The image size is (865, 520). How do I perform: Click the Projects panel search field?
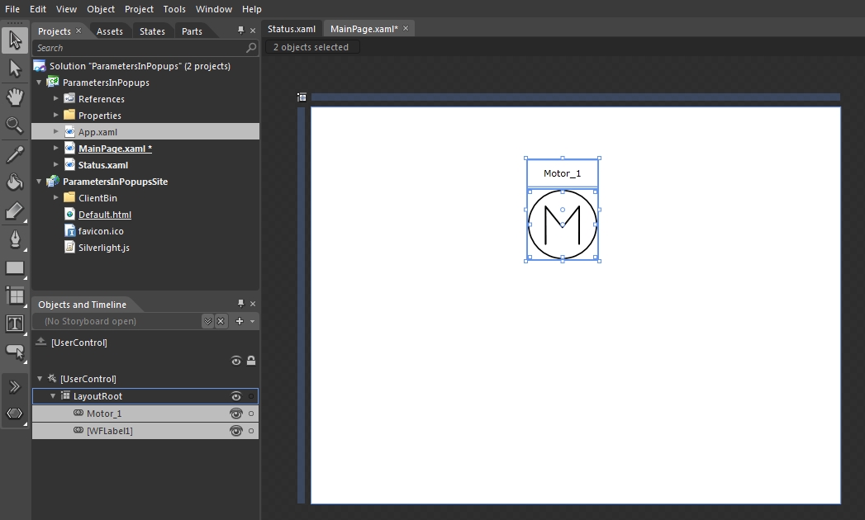pos(139,48)
